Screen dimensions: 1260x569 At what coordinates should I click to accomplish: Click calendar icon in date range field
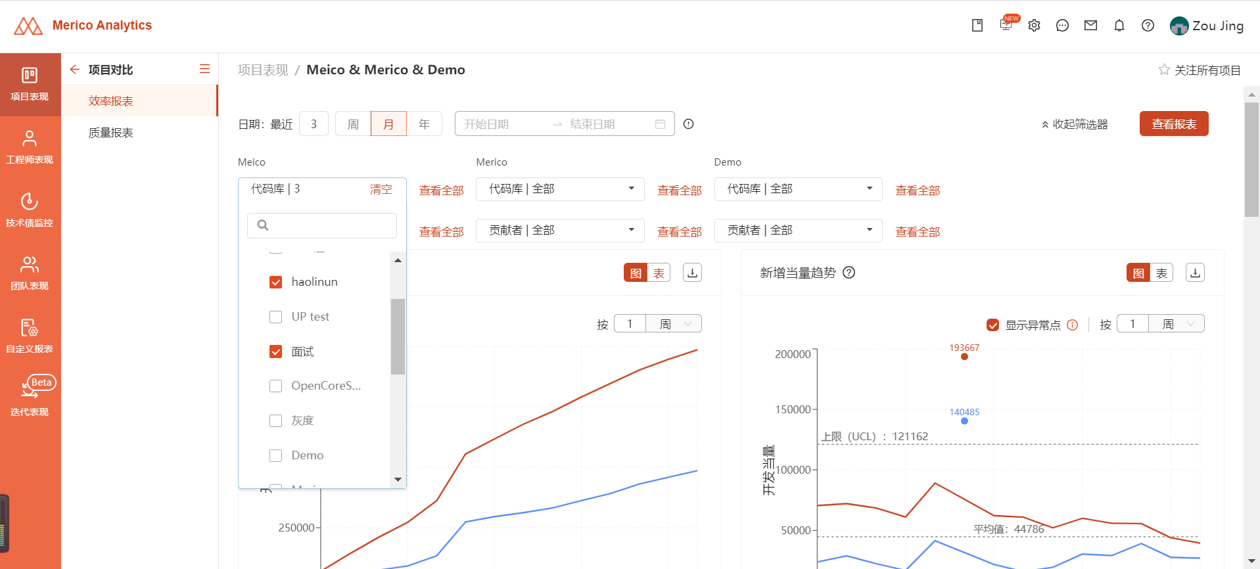660,124
